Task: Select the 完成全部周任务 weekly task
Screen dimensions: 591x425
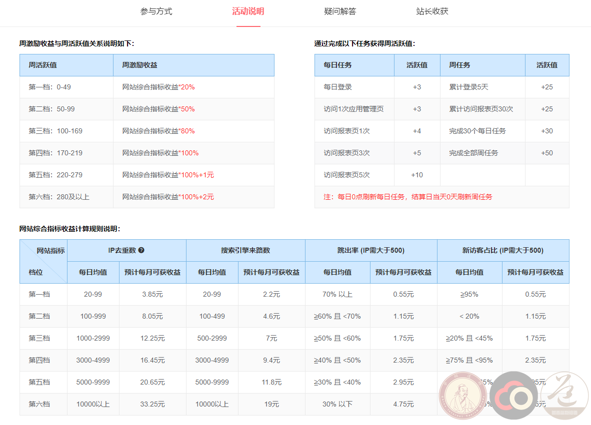Action: (482, 153)
